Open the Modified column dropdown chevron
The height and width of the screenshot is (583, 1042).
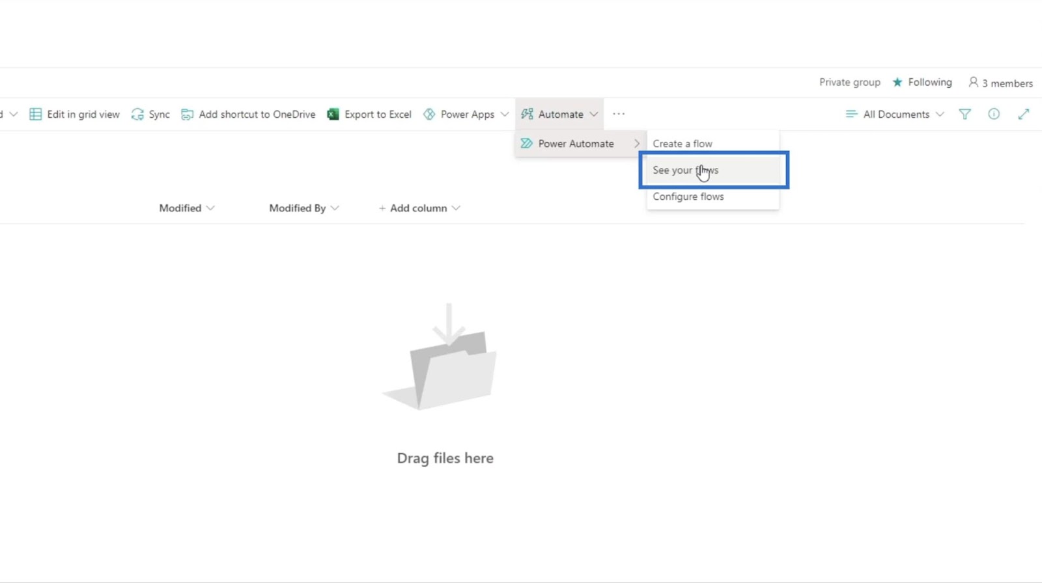(x=210, y=208)
